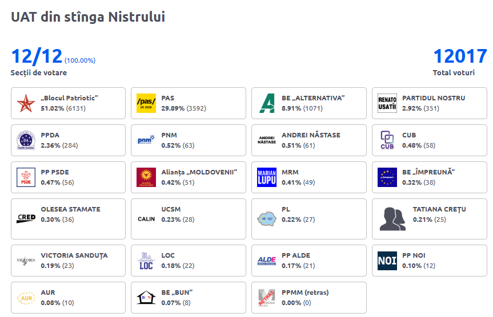The height and width of the screenshot is (317, 493).
Task: Click the Andrei Năstase text logo
Action: [267, 140]
